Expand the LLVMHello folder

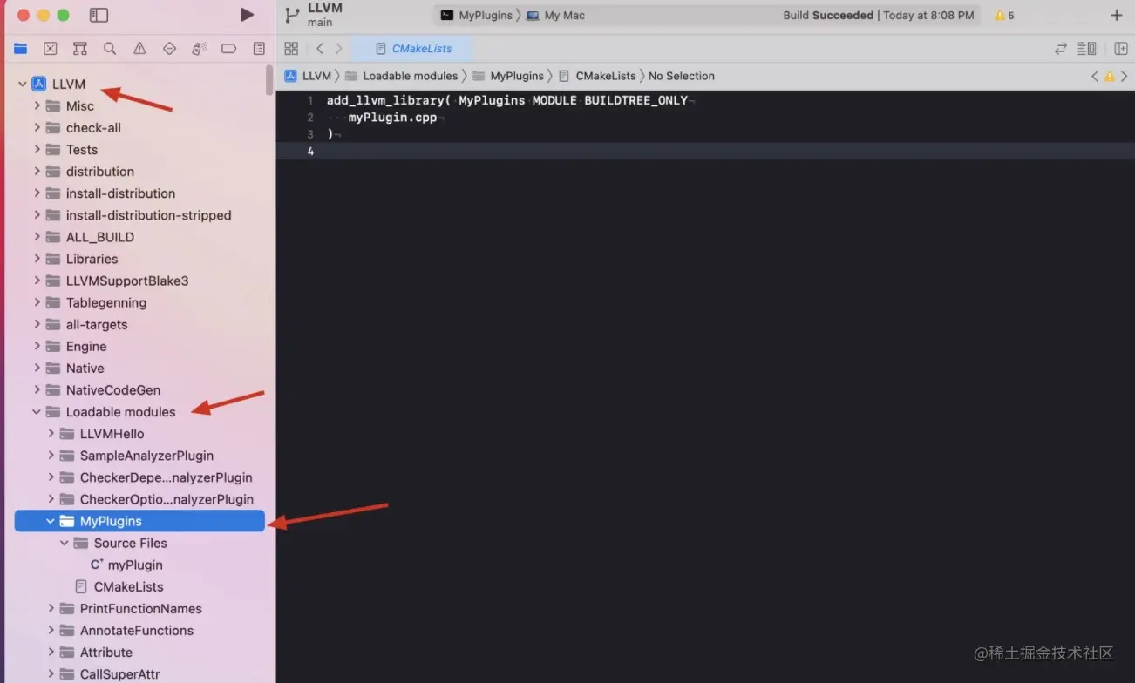pos(51,433)
